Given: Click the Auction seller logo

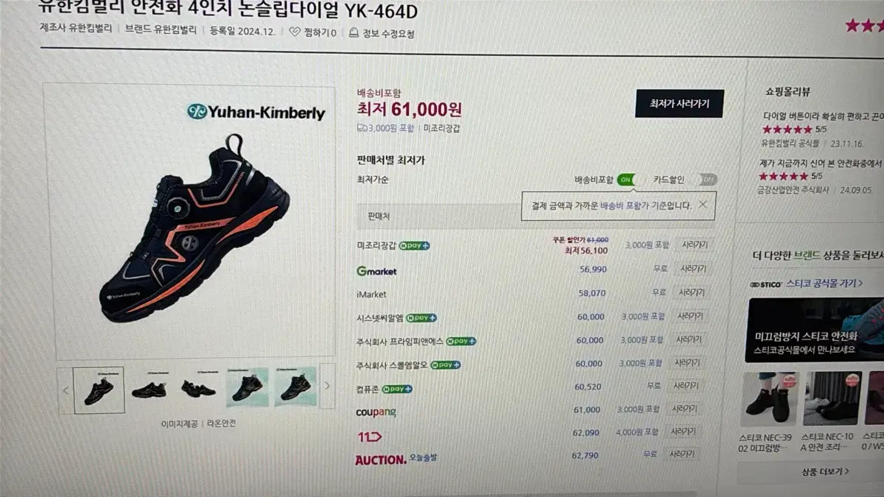Looking at the screenshot, I should [381, 459].
